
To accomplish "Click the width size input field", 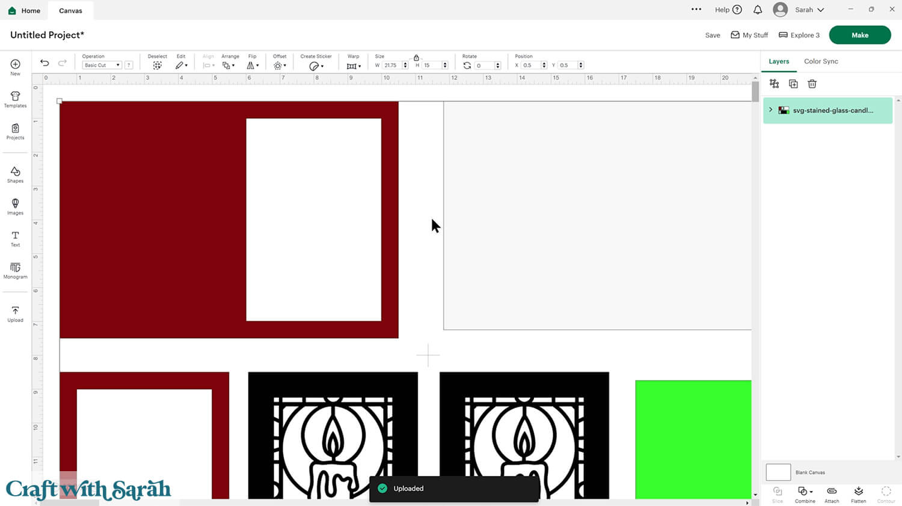I will coord(391,66).
